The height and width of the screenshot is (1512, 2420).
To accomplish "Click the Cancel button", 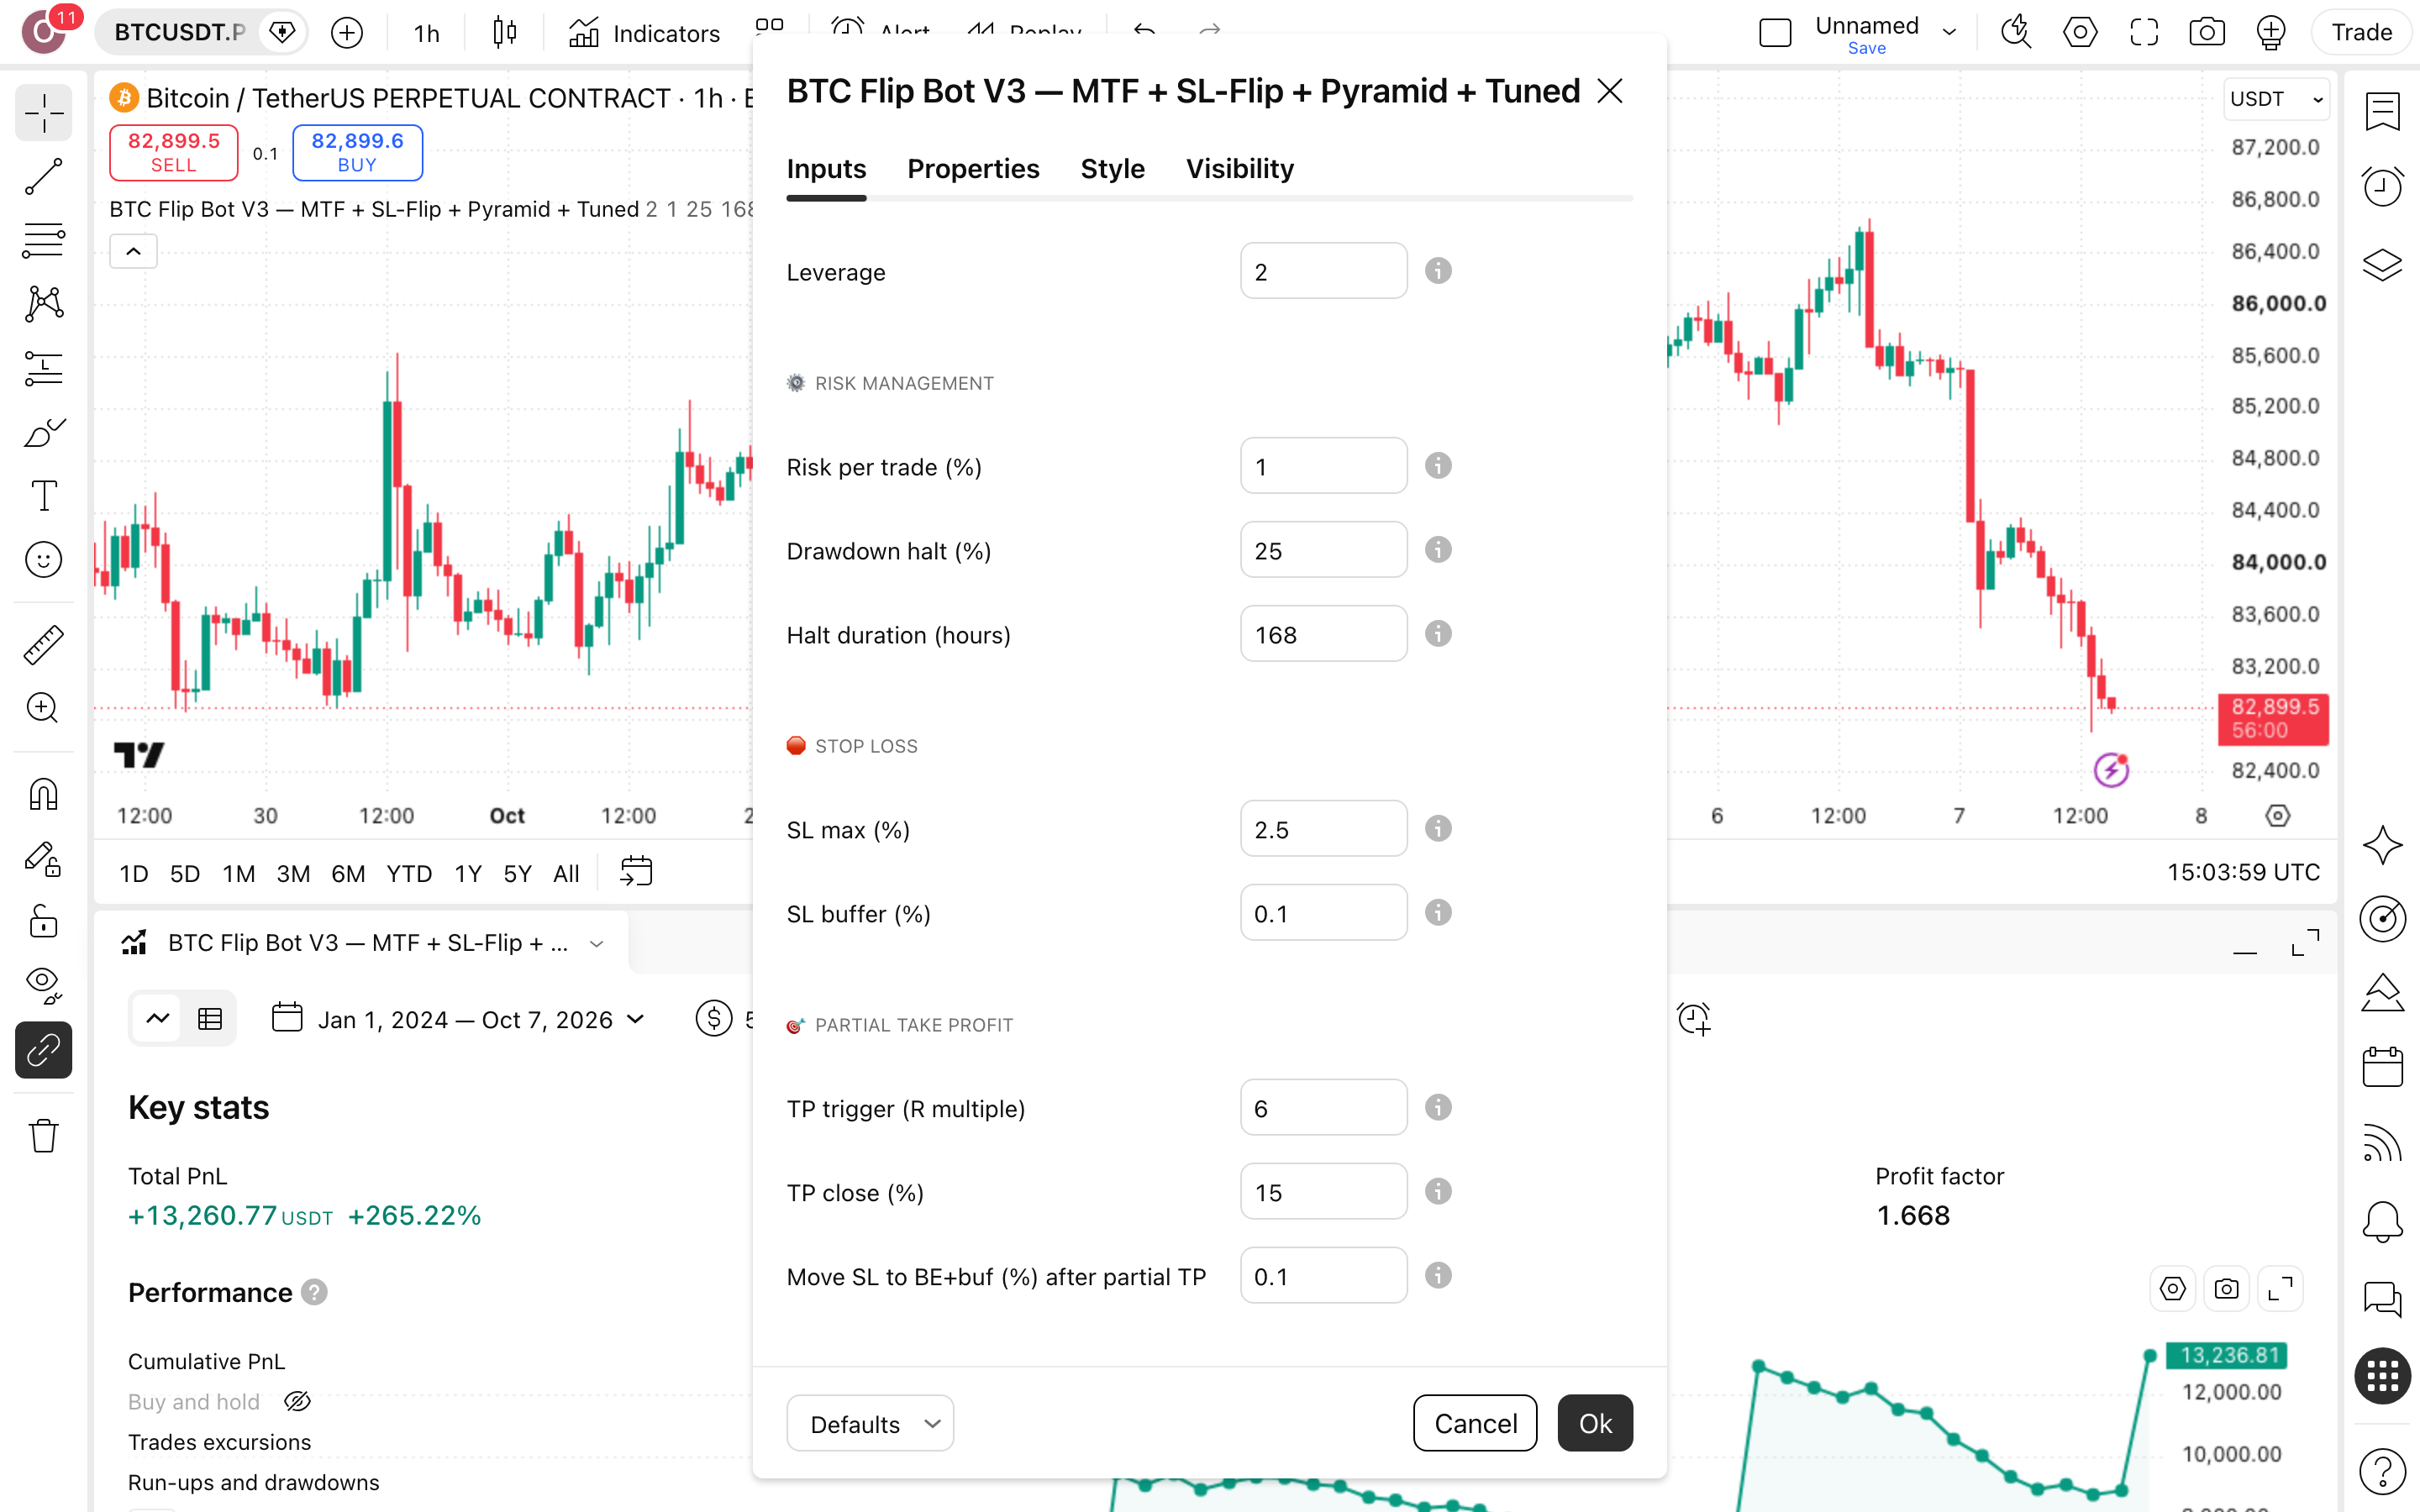I will pos(1475,1423).
